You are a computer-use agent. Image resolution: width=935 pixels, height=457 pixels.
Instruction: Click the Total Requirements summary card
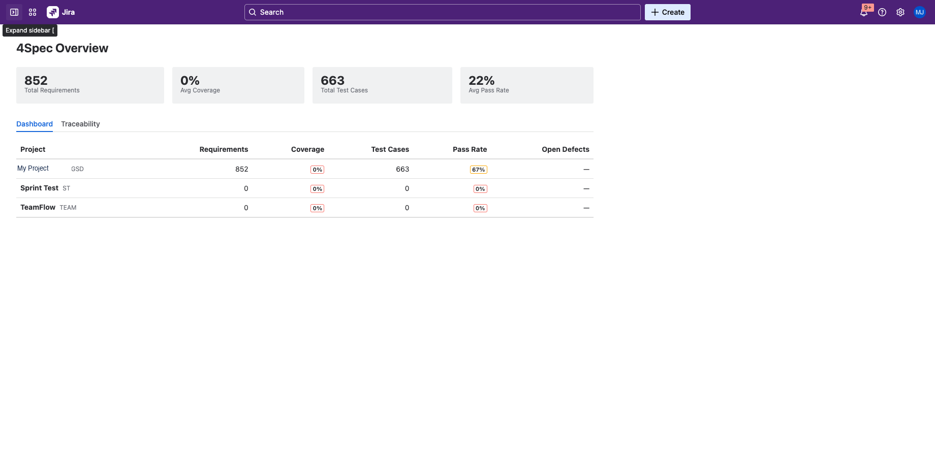pos(90,85)
